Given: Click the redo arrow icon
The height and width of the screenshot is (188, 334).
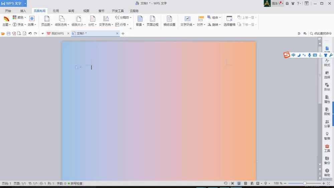Looking at the screenshot, I should point(36,33).
